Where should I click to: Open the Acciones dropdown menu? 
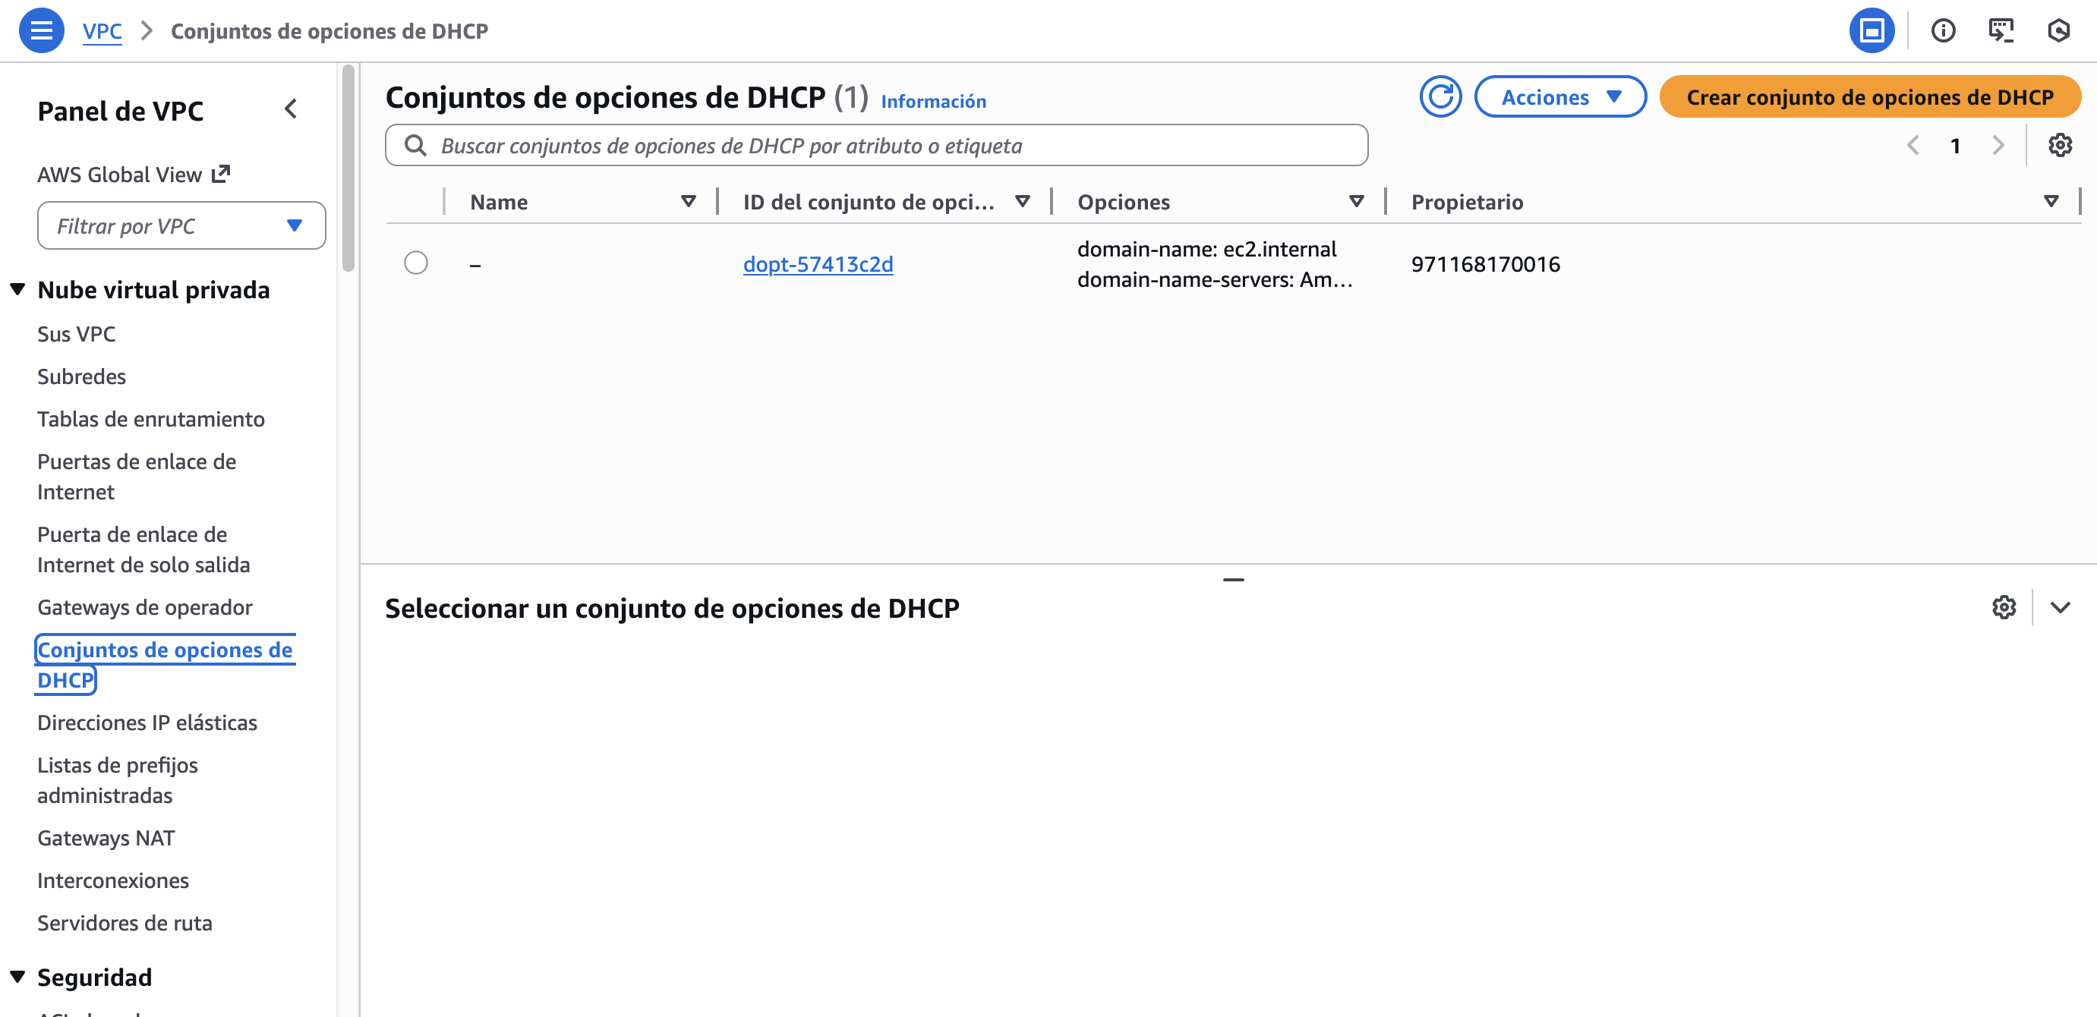point(1559,98)
